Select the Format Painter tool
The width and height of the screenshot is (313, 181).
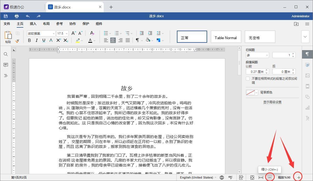(x=17, y=41)
